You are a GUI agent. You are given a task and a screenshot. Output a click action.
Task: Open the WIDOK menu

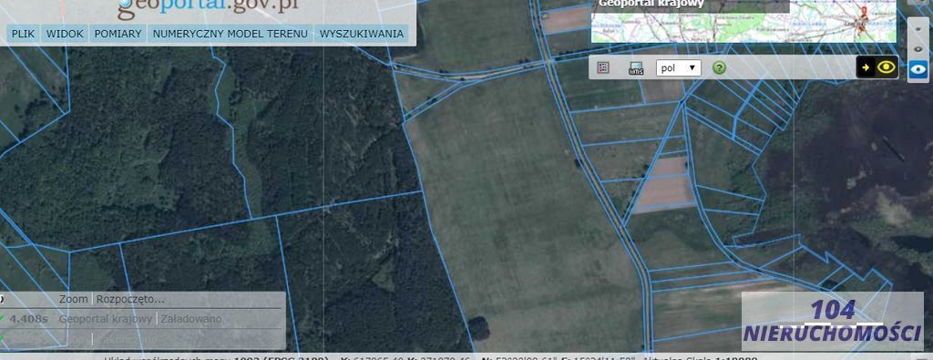click(x=65, y=34)
